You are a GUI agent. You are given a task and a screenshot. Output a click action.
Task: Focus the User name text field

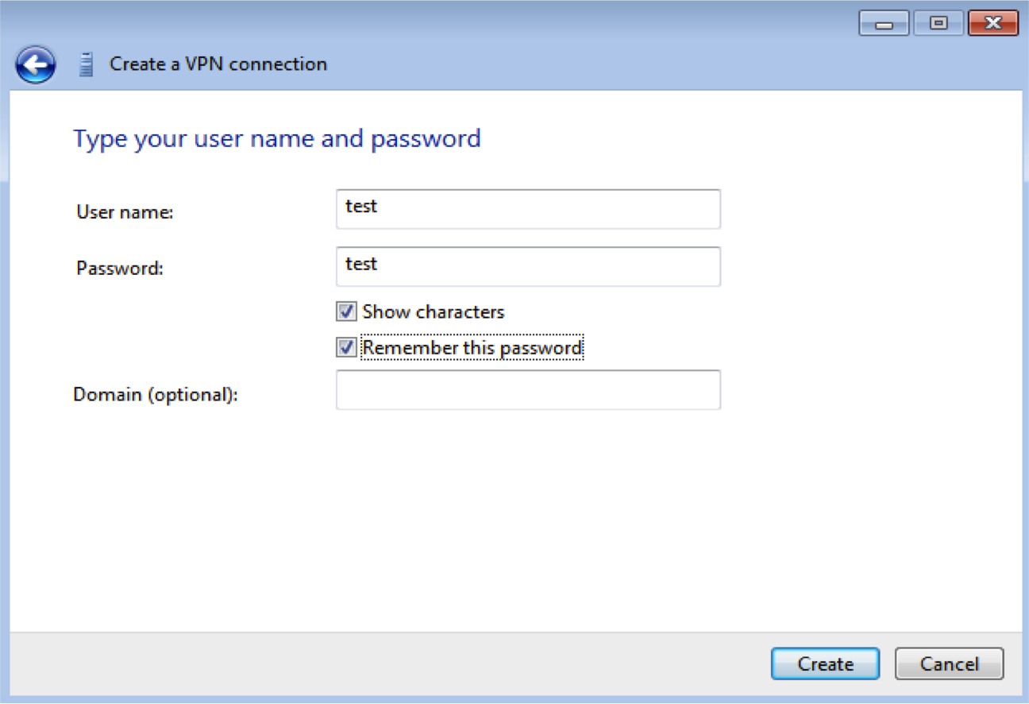click(528, 209)
